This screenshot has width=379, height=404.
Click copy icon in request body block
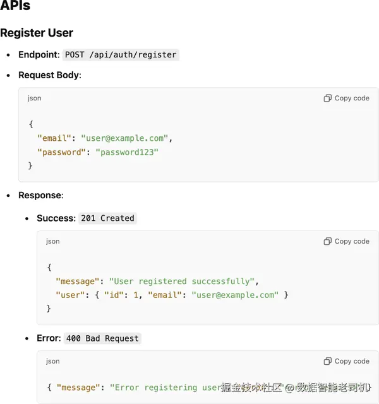(327, 98)
